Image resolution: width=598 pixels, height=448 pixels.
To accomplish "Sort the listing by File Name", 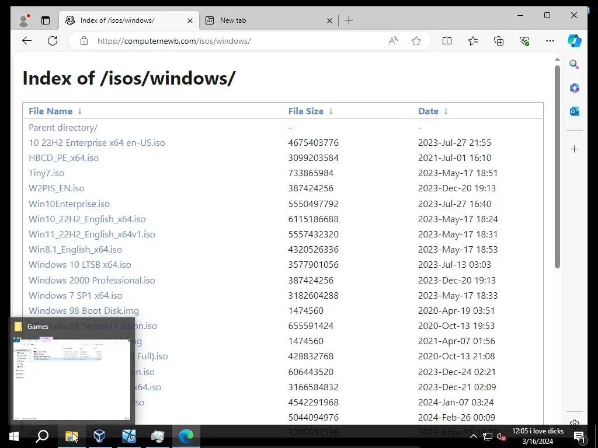I will pos(50,111).
